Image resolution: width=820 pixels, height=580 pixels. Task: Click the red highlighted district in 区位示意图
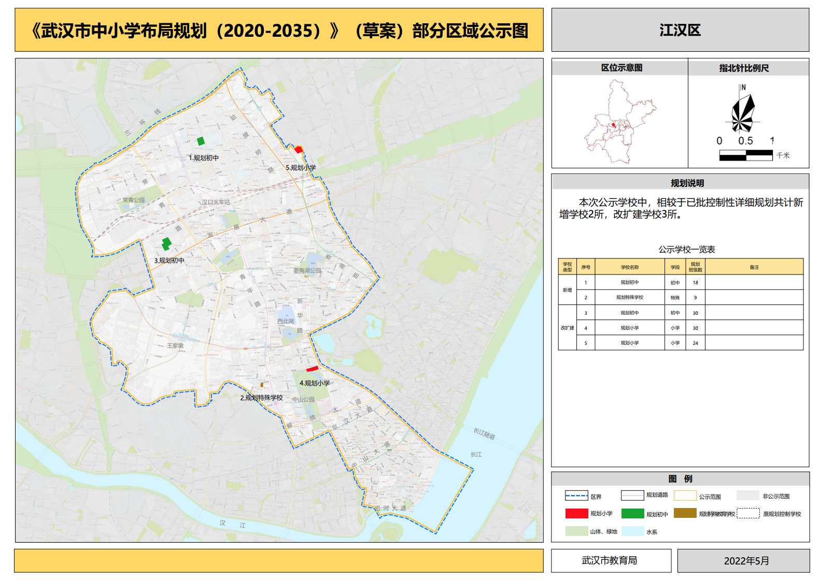pos(614,125)
